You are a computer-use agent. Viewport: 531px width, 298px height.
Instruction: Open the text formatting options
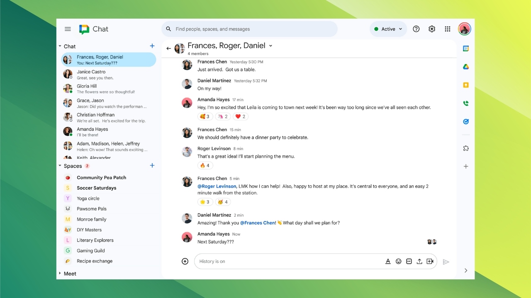388,261
